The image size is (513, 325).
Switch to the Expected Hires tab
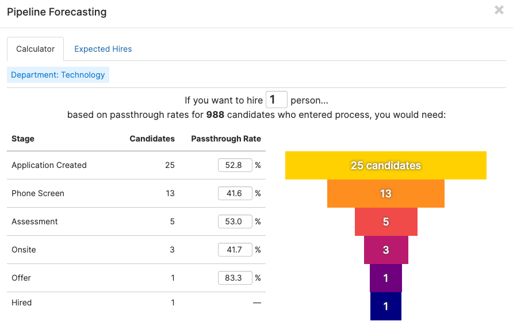103,49
